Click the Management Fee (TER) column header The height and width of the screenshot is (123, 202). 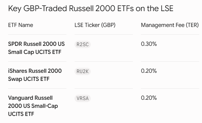click(x=170, y=25)
